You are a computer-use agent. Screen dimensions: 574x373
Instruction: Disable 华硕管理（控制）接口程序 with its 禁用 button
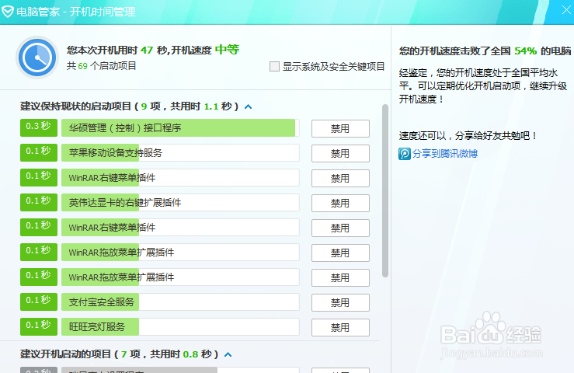(x=340, y=129)
